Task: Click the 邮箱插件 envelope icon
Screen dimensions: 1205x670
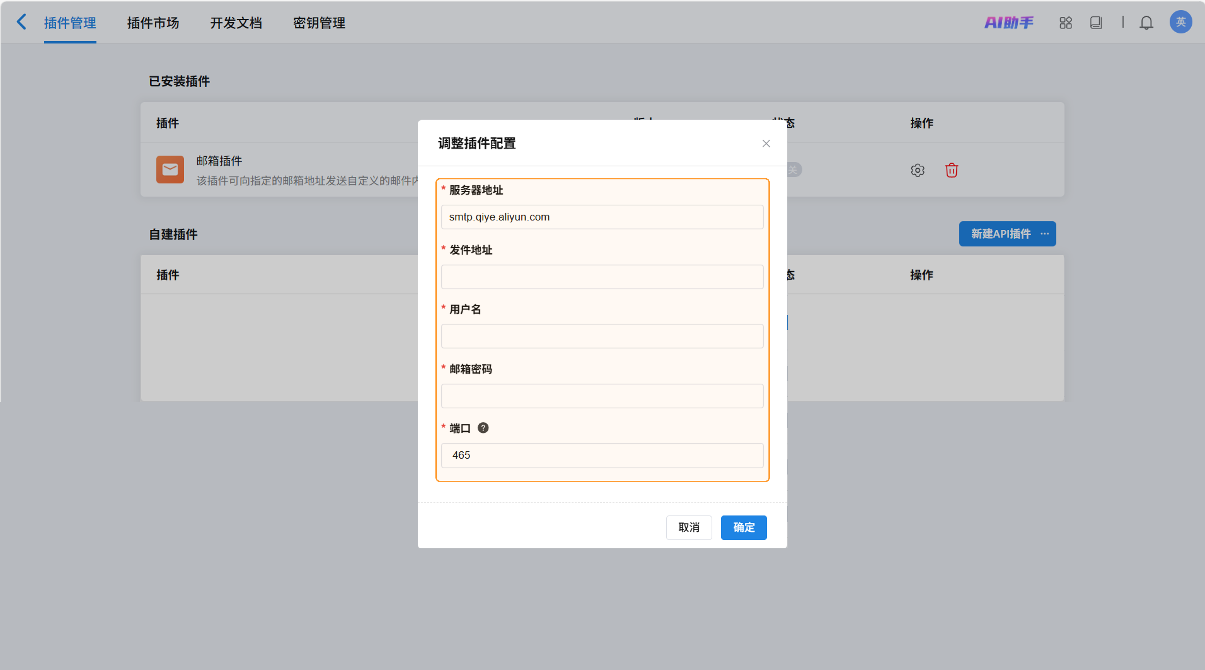Action: pyautogui.click(x=170, y=169)
